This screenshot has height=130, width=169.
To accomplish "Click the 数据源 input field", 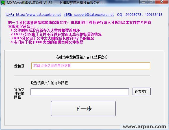I will [91, 66].
